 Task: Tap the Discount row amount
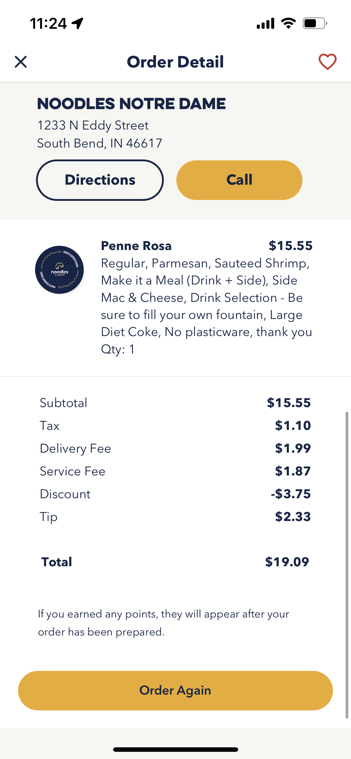click(x=291, y=494)
